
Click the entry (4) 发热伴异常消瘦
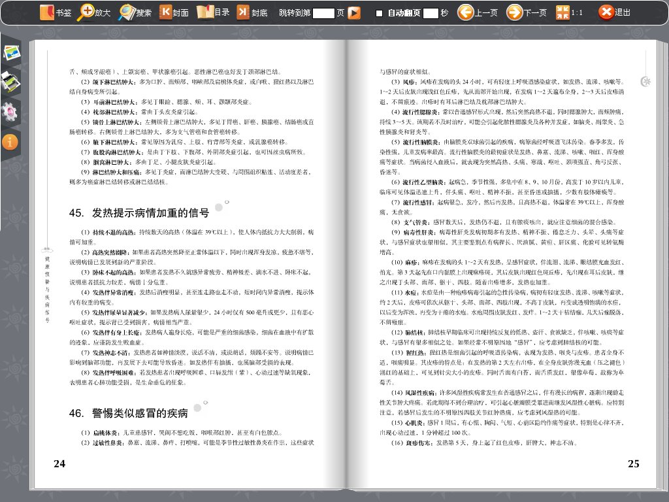point(109,292)
